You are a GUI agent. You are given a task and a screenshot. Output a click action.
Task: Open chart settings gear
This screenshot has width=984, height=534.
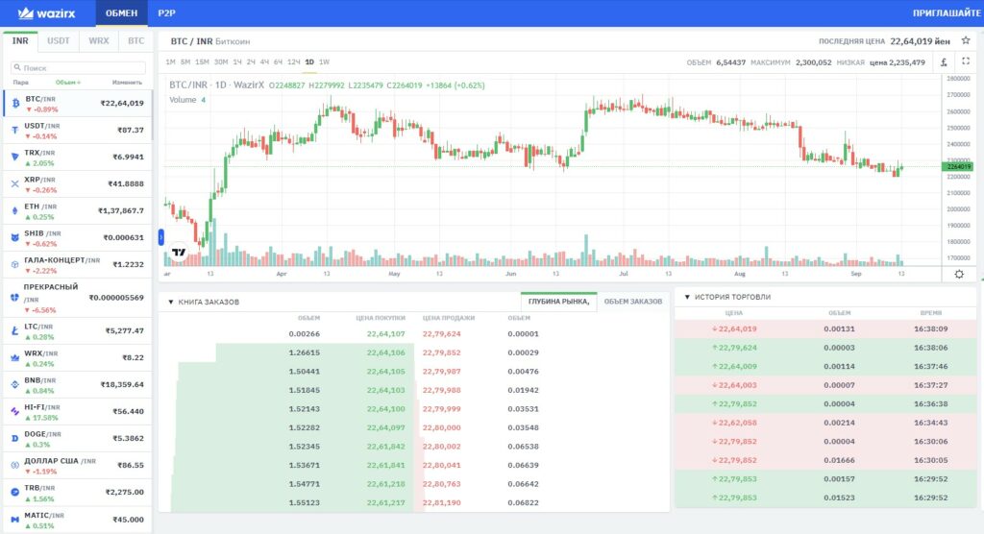[x=959, y=275]
